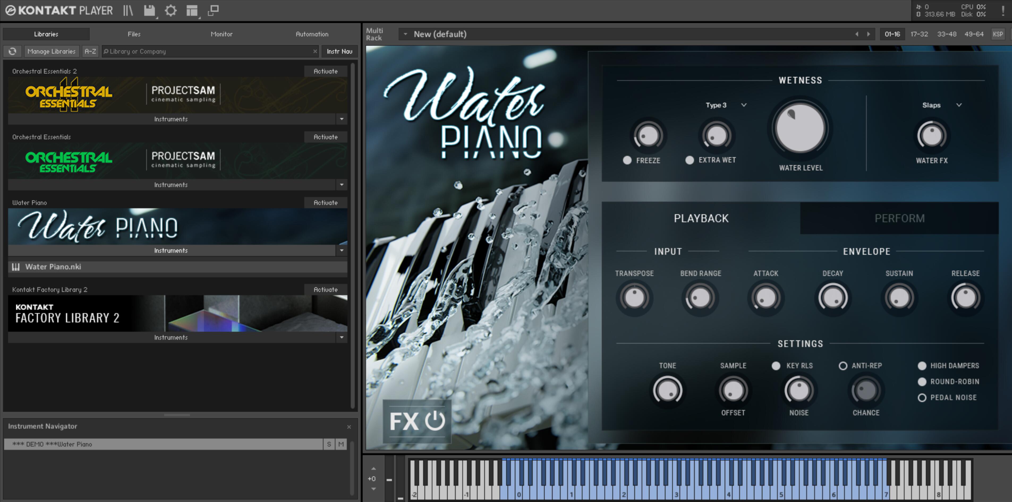Toggle the FX power button
This screenshot has height=502, width=1012.
(x=435, y=421)
